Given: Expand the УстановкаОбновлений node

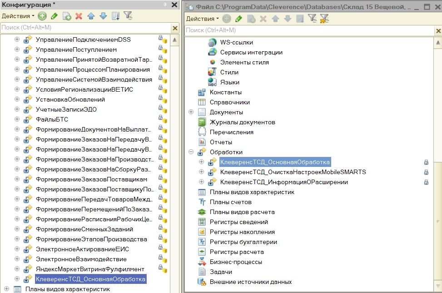Looking at the screenshot, I should [17, 99].
